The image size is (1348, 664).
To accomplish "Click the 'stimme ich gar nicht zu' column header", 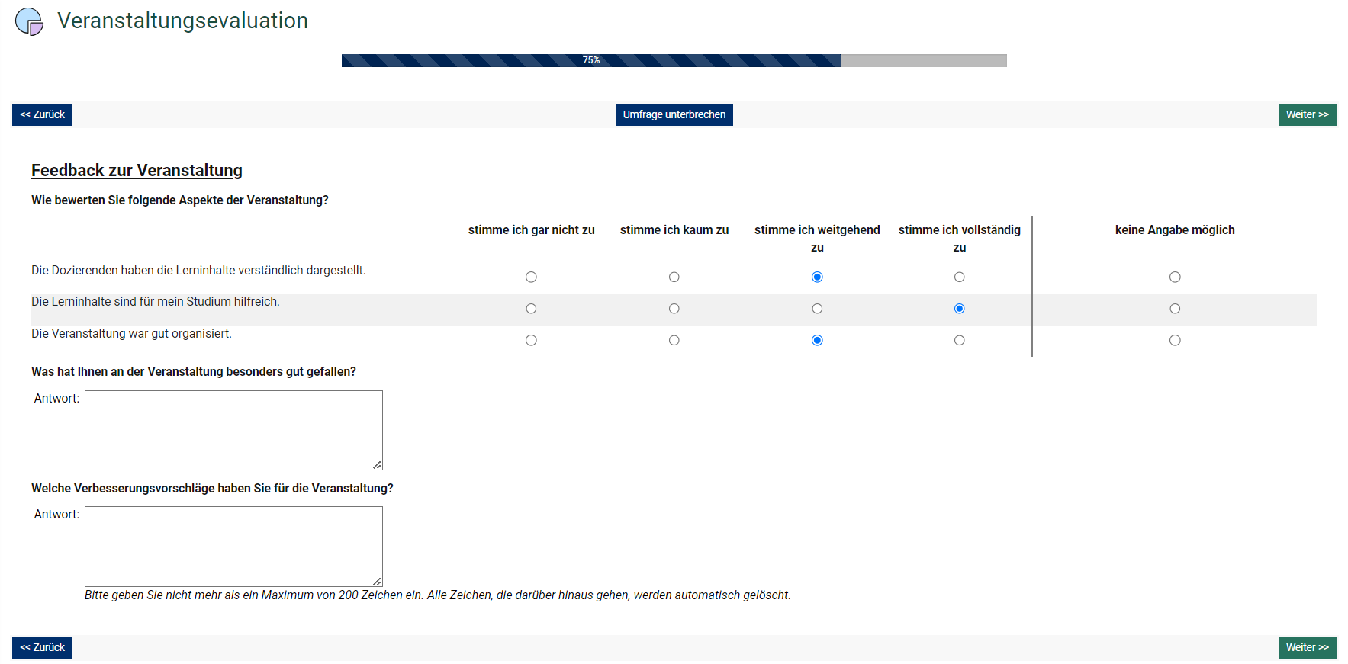I will click(x=531, y=229).
